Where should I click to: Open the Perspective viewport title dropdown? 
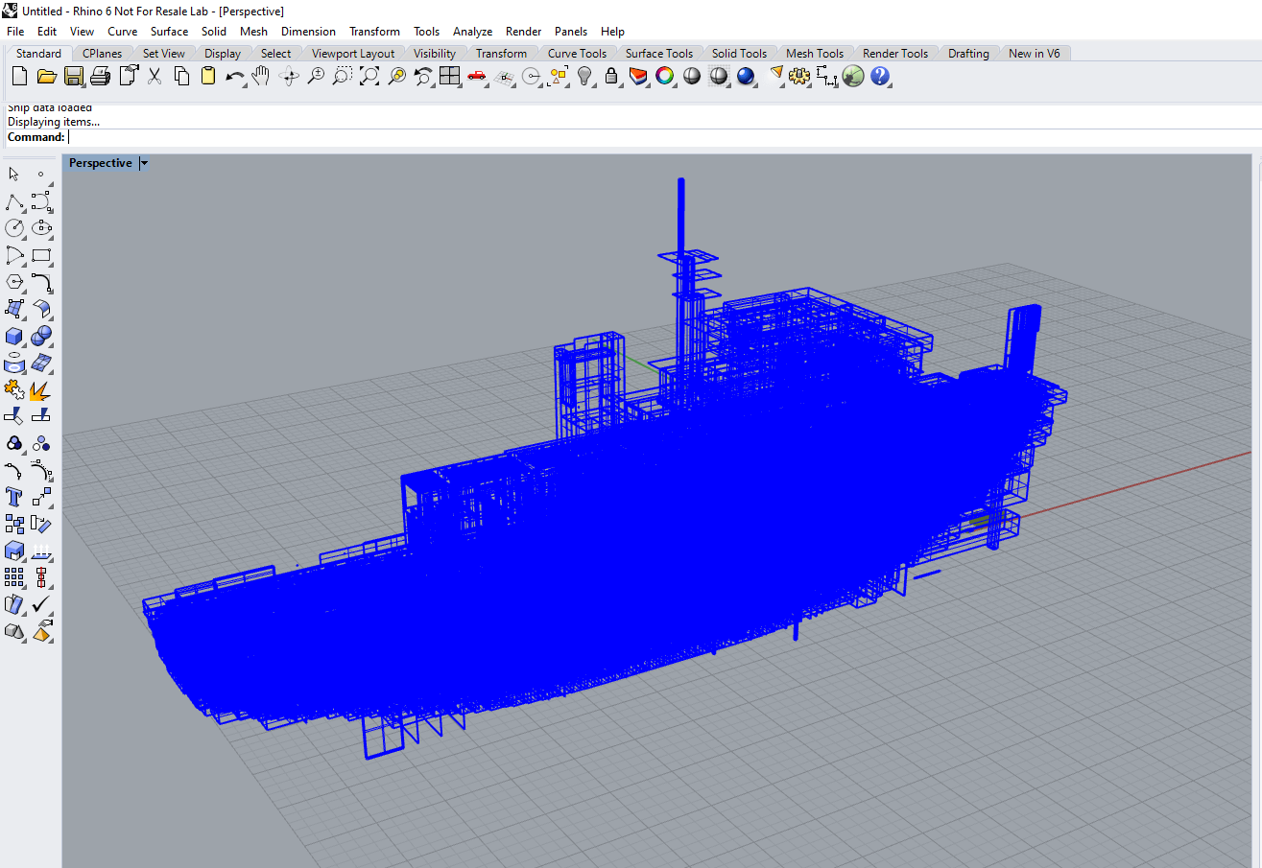pyautogui.click(x=143, y=163)
